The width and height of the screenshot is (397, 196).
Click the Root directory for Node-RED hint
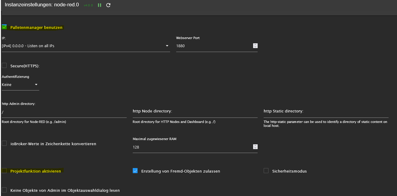click(x=34, y=122)
